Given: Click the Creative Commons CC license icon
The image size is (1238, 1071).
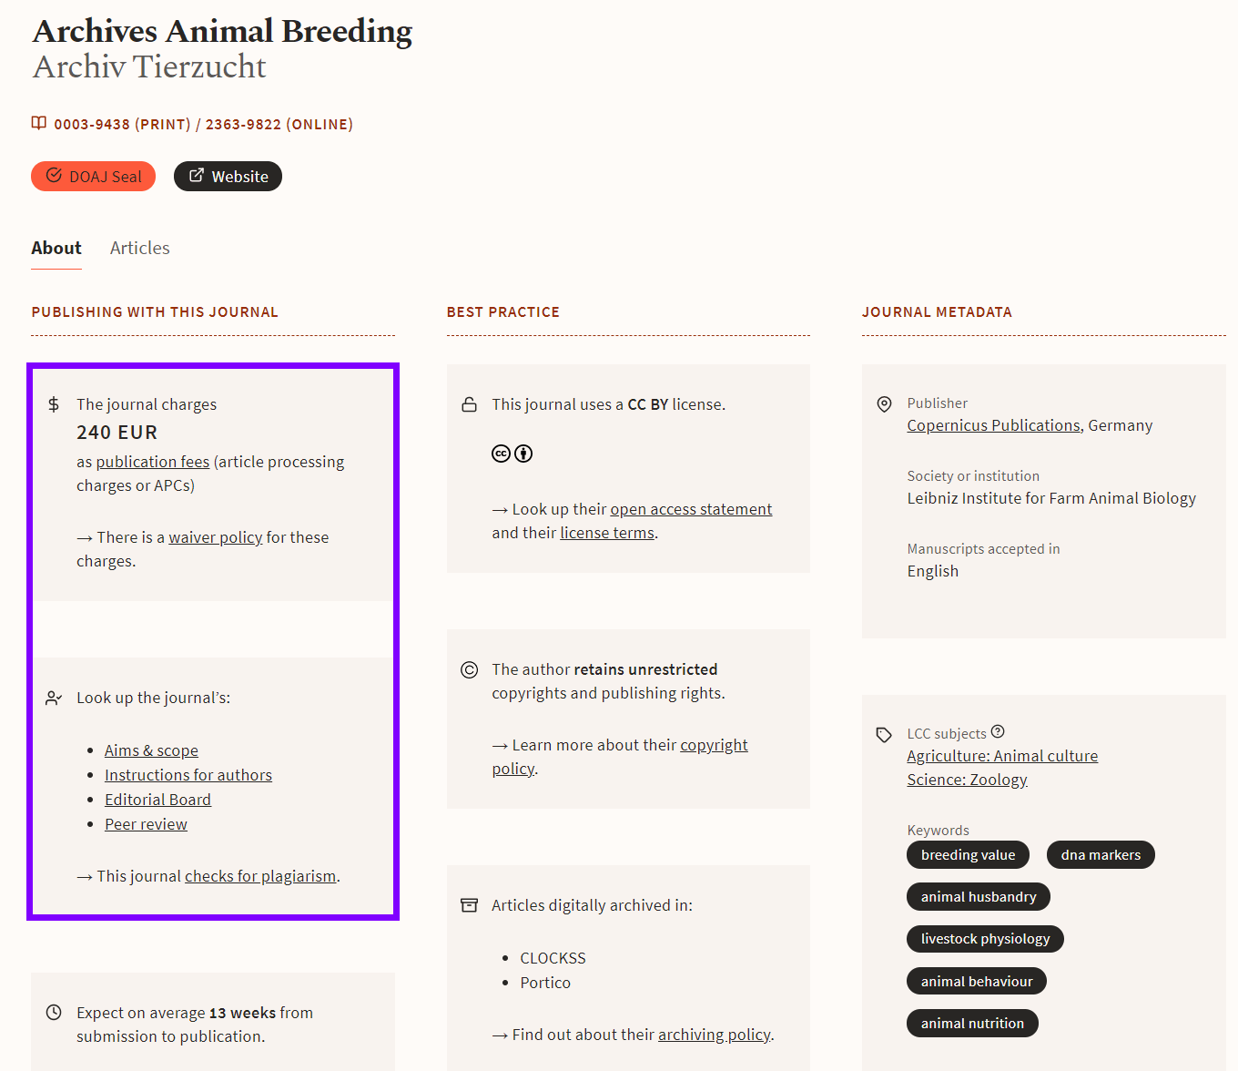Looking at the screenshot, I should pos(501,454).
